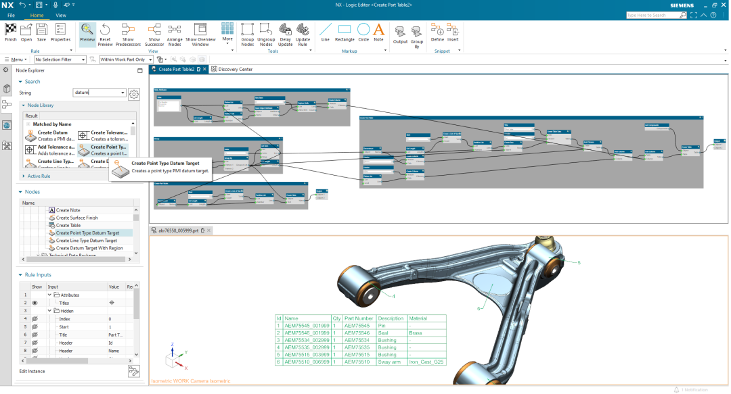The image size is (731, 394).
Task: Show the Name Header input row 8
Action: click(35, 351)
